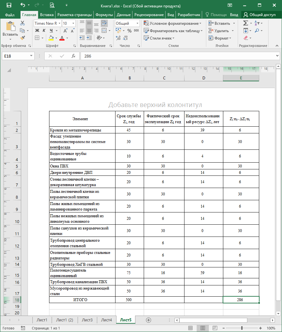Increase the cell indent

click(x=89, y=38)
